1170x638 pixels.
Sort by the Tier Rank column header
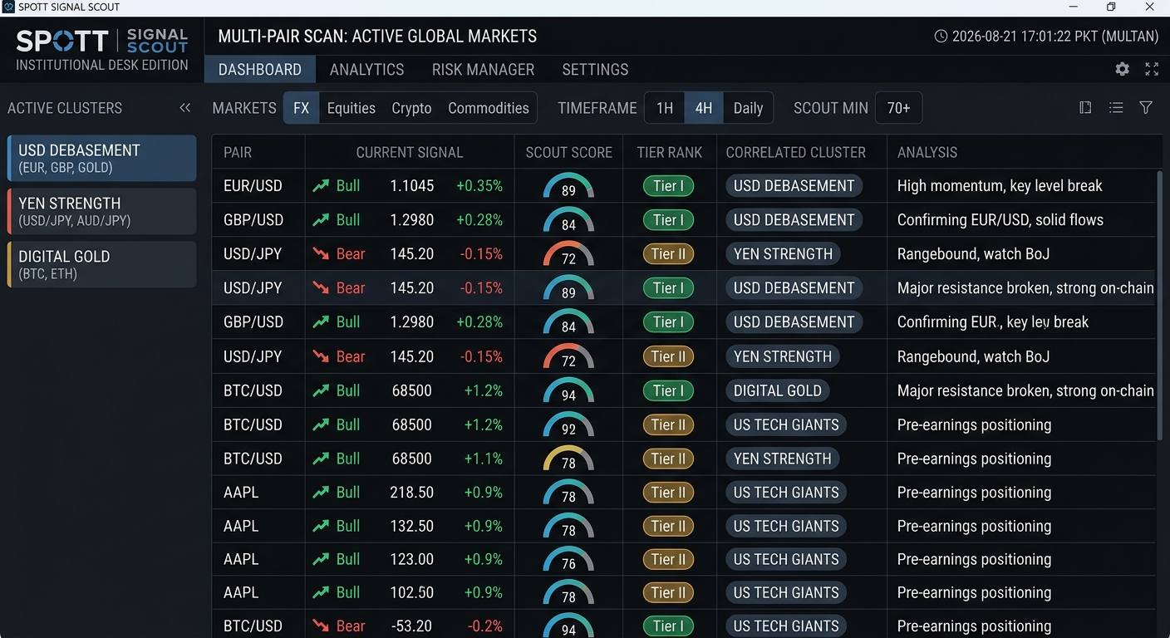[x=670, y=152]
